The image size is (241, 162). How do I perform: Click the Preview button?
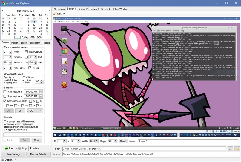[34, 148]
